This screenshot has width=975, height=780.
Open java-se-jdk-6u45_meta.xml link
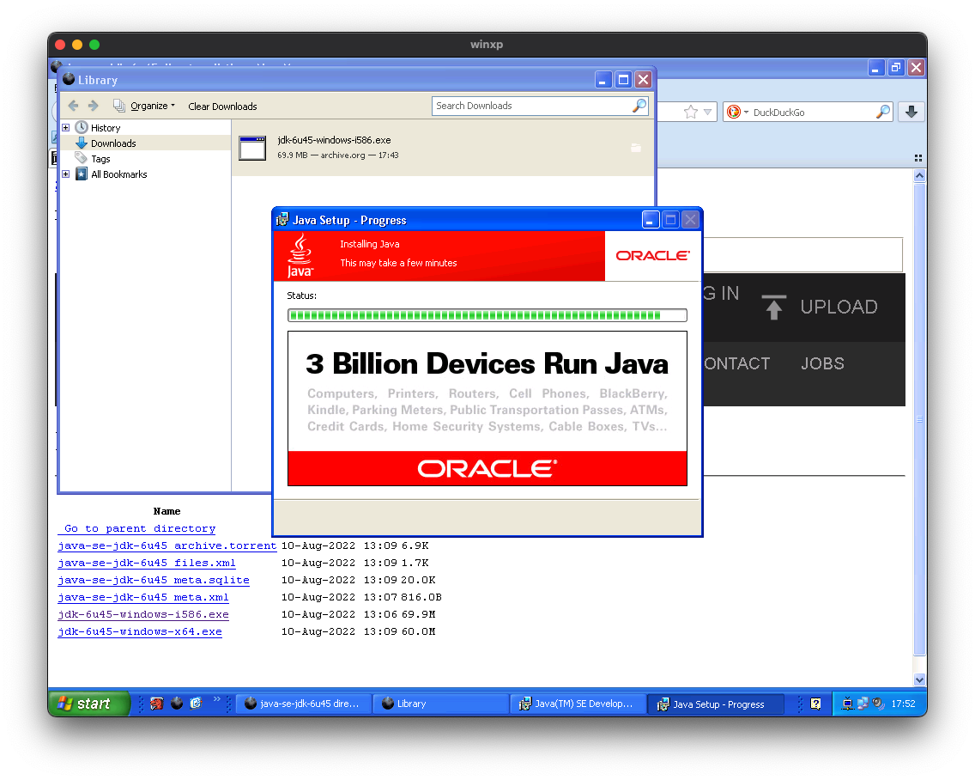click(x=143, y=598)
